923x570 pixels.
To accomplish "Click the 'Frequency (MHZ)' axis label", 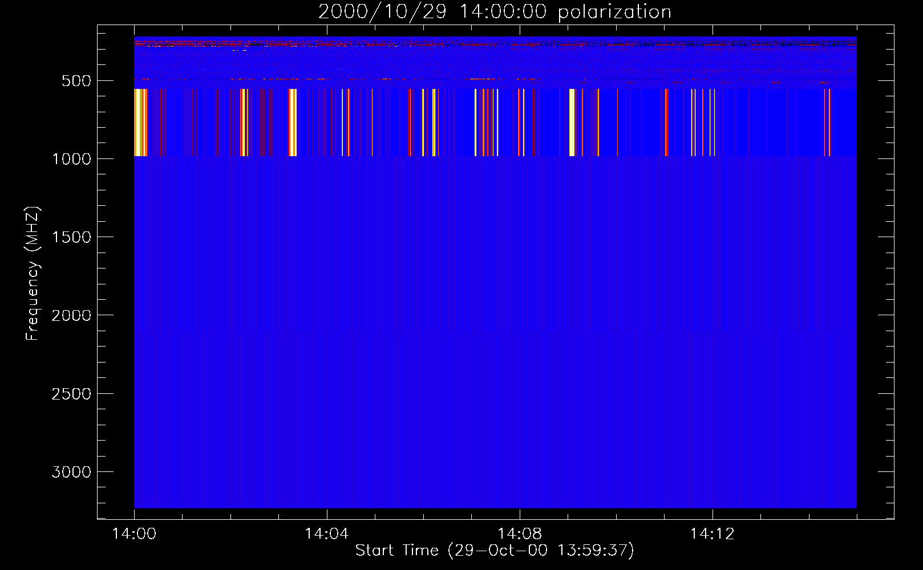I will coord(33,274).
